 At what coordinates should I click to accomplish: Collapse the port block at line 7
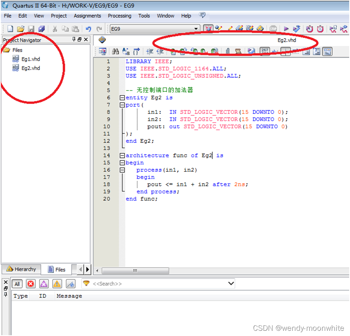(122, 105)
